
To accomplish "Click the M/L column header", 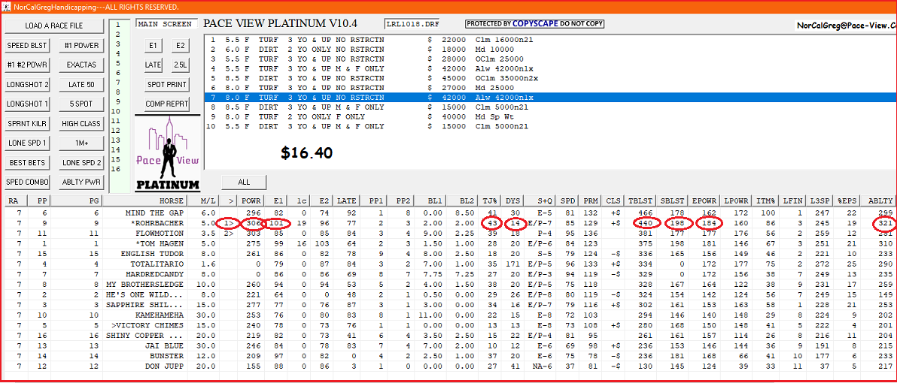I will pyautogui.click(x=202, y=201).
